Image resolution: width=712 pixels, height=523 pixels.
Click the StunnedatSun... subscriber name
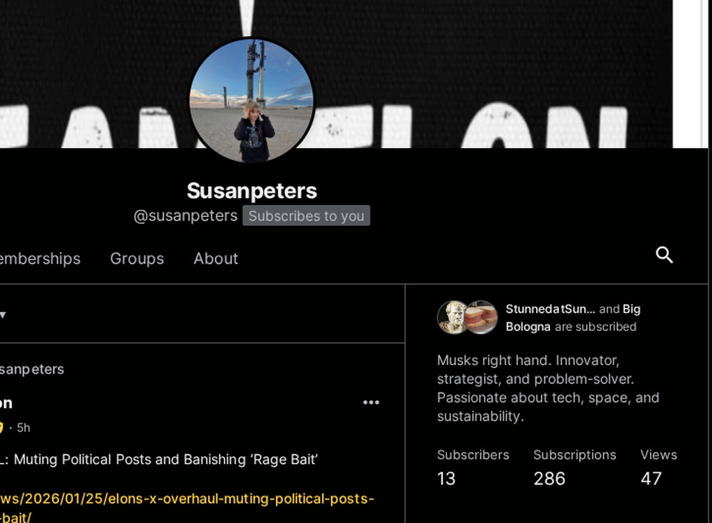coord(550,309)
